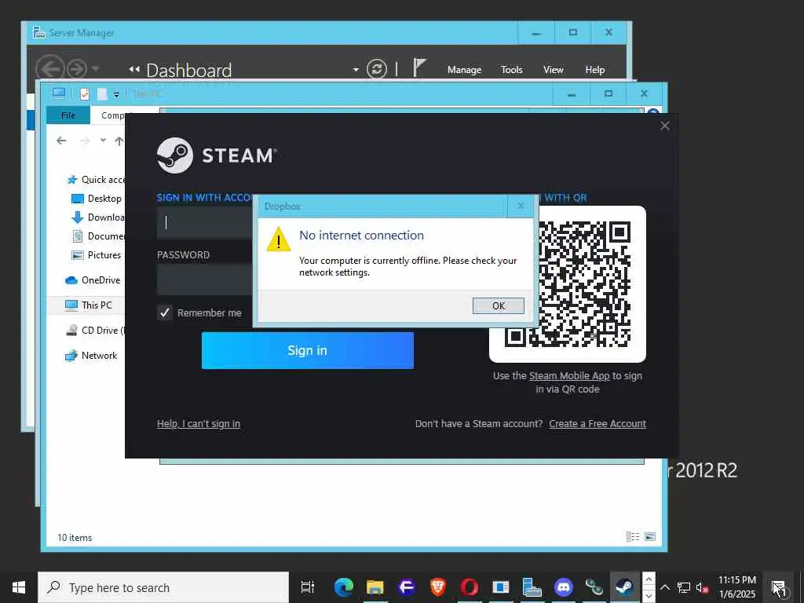
Task: Click the Server Manager forward arrow button
Action: point(77,69)
